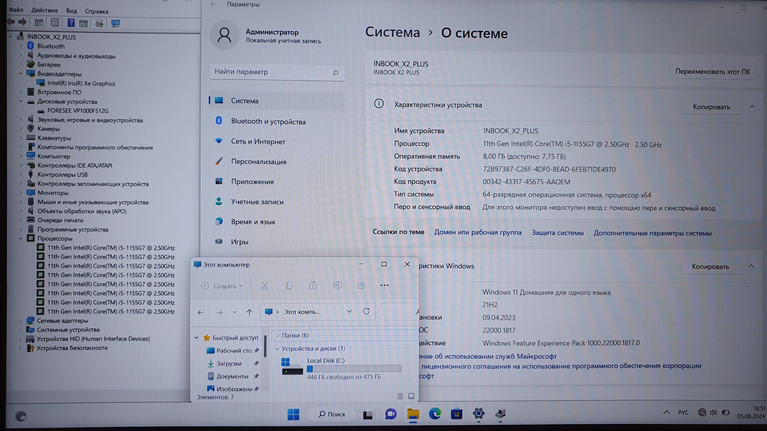Click the refresh button in Explorer address bar

pyautogui.click(x=366, y=311)
